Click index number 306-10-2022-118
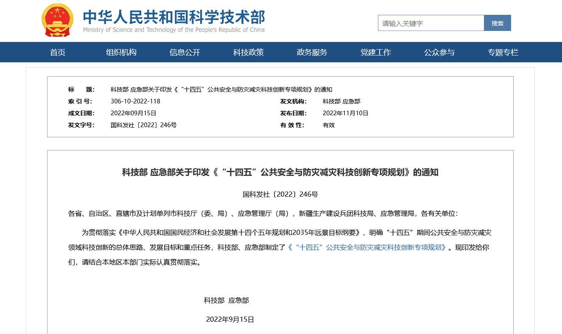The width and height of the screenshot is (562, 334). click(135, 101)
